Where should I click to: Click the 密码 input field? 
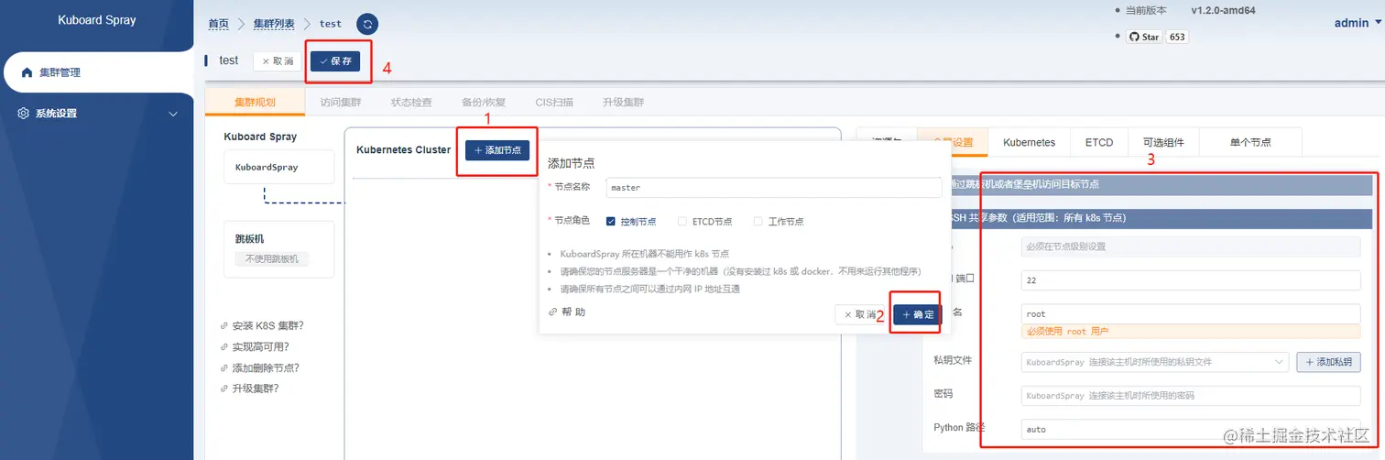pyautogui.click(x=1191, y=396)
